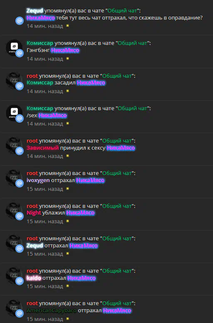The height and width of the screenshot is (323, 213).
Task: Click the star icon under Зависимый принудил notification
Action: point(67,156)
